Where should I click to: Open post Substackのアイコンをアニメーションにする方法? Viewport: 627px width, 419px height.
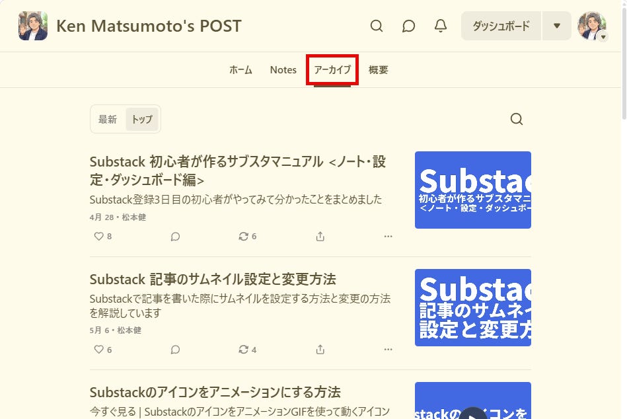coord(215,392)
